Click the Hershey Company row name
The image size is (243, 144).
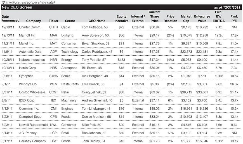pos(32,141)
